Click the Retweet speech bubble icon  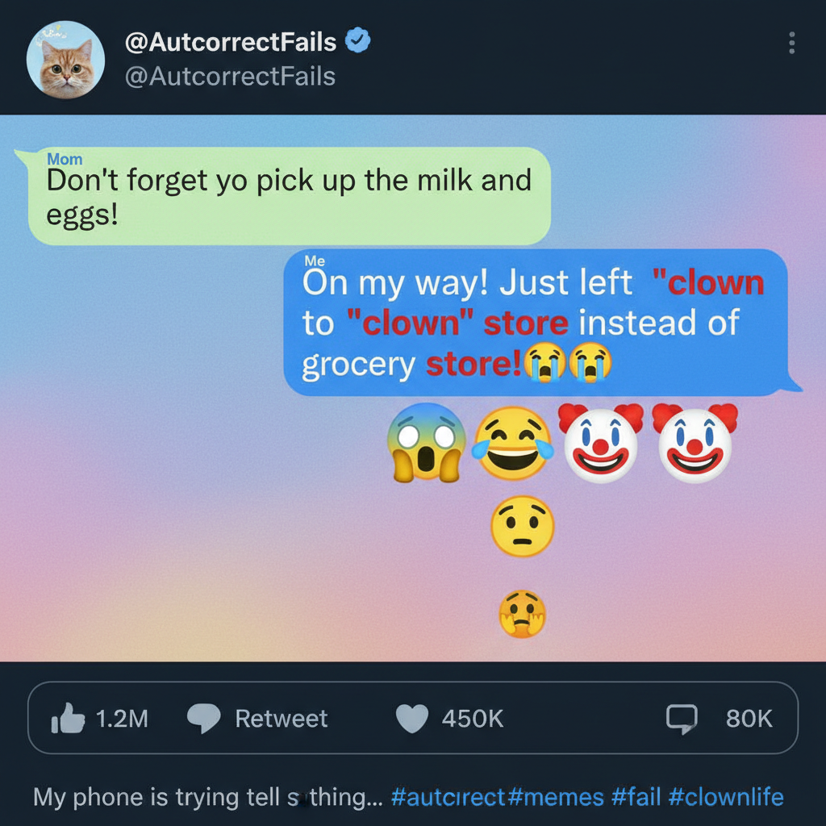202,718
